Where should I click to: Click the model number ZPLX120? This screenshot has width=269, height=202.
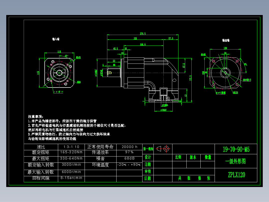pyautogui.click(x=236, y=175)
